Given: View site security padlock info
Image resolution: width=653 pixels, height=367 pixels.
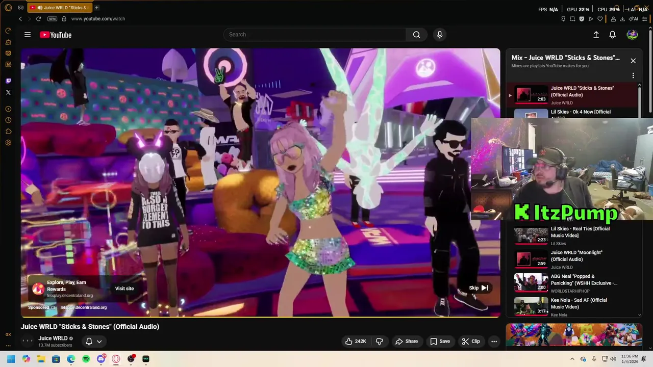Looking at the screenshot, I should tap(64, 19).
